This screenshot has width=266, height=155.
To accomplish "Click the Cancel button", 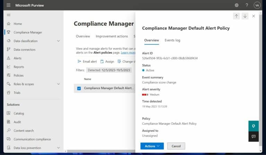I will 176,146.
